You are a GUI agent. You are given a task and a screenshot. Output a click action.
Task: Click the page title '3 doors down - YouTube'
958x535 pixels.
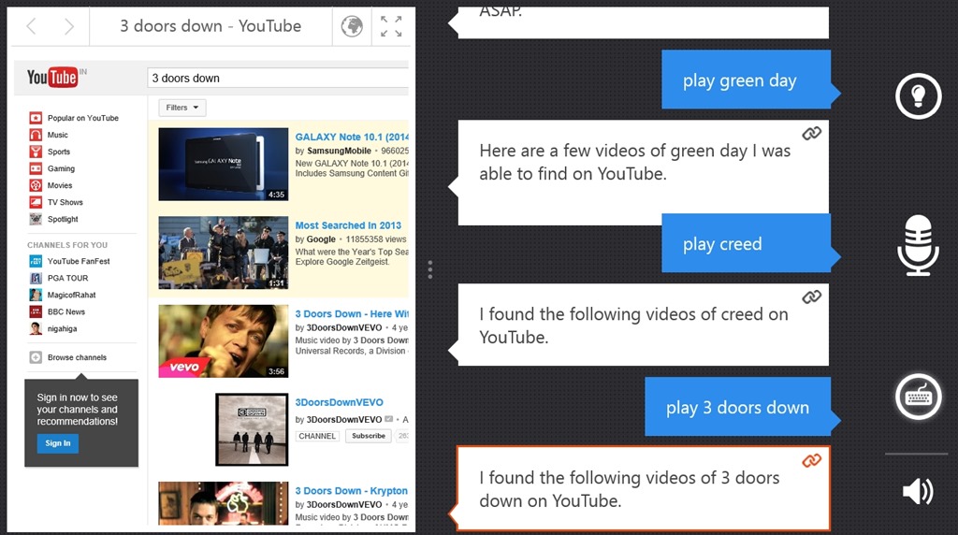pyautogui.click(x=210, y=26)
